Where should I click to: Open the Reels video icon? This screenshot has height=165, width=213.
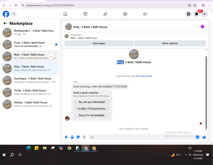[x=85, y=14]
